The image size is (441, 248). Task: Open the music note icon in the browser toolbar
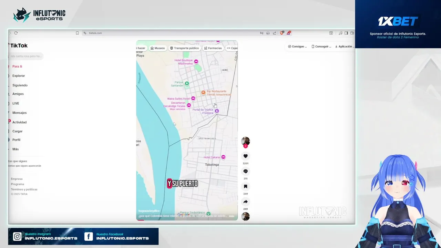click(340, 33)
